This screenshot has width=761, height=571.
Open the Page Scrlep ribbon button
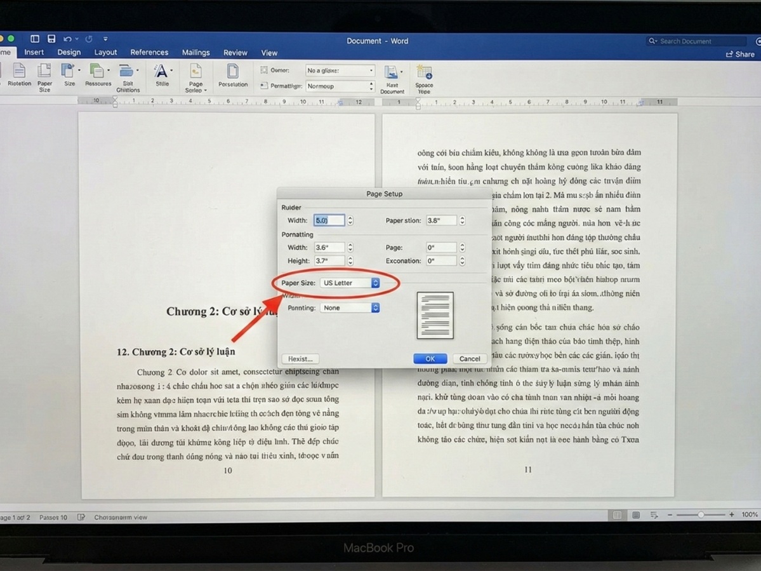pos(195,77)
